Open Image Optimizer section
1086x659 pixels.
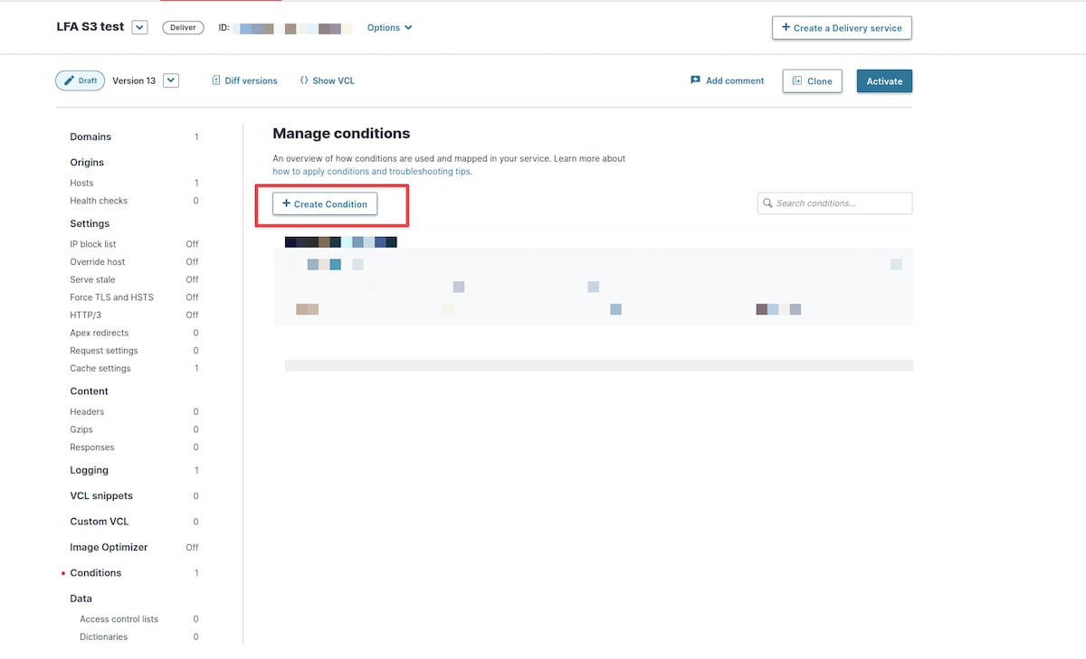pos(109,547)
